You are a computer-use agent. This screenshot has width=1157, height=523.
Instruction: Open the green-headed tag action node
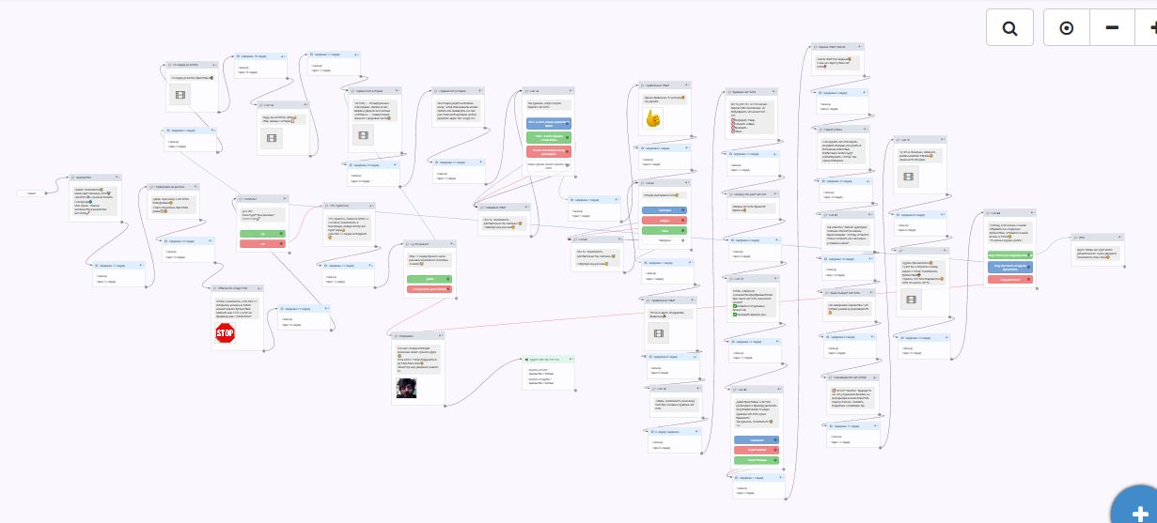point(548,374)
